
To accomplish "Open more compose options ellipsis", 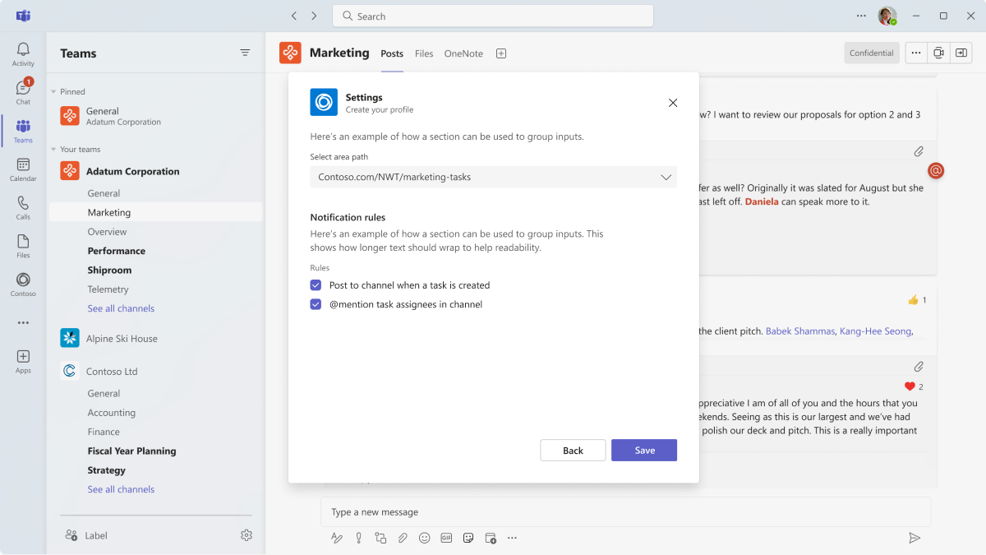I will (x=512, y=538).
